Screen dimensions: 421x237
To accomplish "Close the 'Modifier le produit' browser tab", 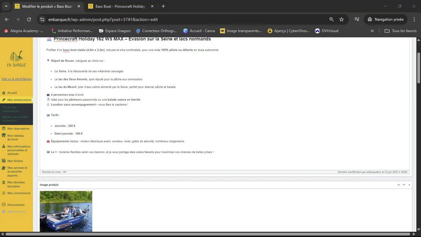I will 78,6.
